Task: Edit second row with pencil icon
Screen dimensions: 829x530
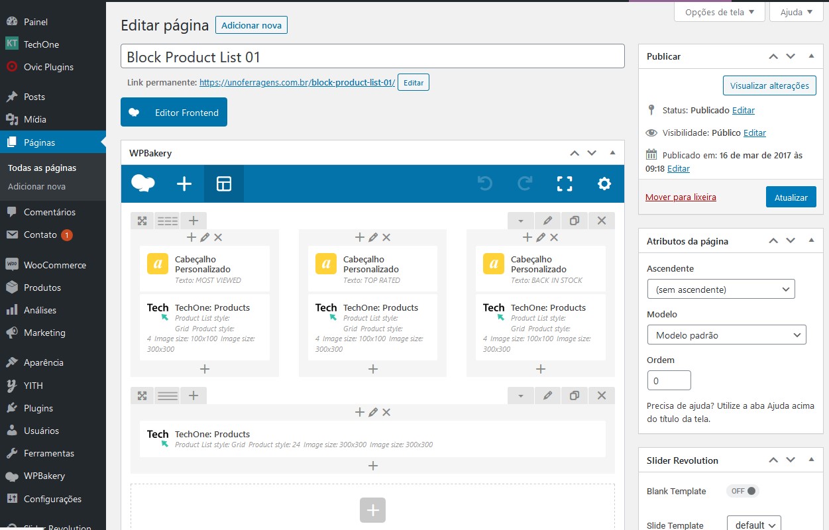Action: click(547, 396)
